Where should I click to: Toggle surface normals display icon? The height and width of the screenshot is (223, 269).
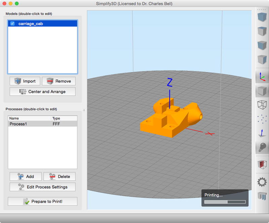[x=262, y=133]
